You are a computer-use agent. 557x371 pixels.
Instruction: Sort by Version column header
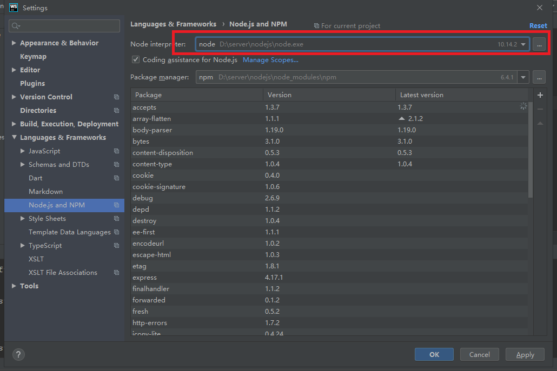(x=329, y=95)
